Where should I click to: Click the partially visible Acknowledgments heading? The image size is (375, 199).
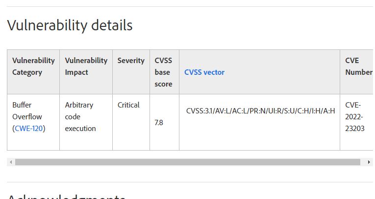tap(66, 196)
